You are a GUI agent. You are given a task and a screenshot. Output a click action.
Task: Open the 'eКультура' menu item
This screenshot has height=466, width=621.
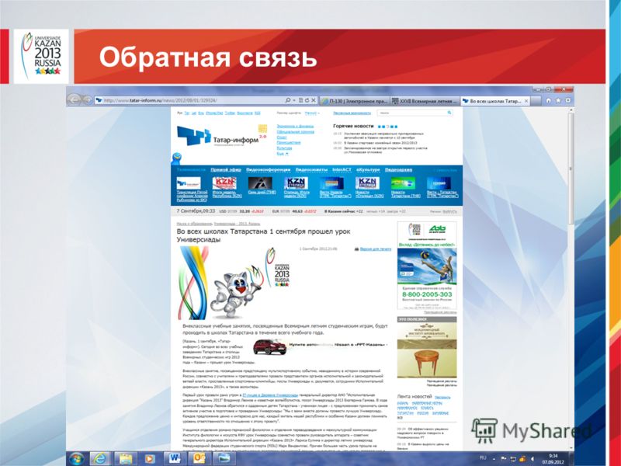point(368,169)
